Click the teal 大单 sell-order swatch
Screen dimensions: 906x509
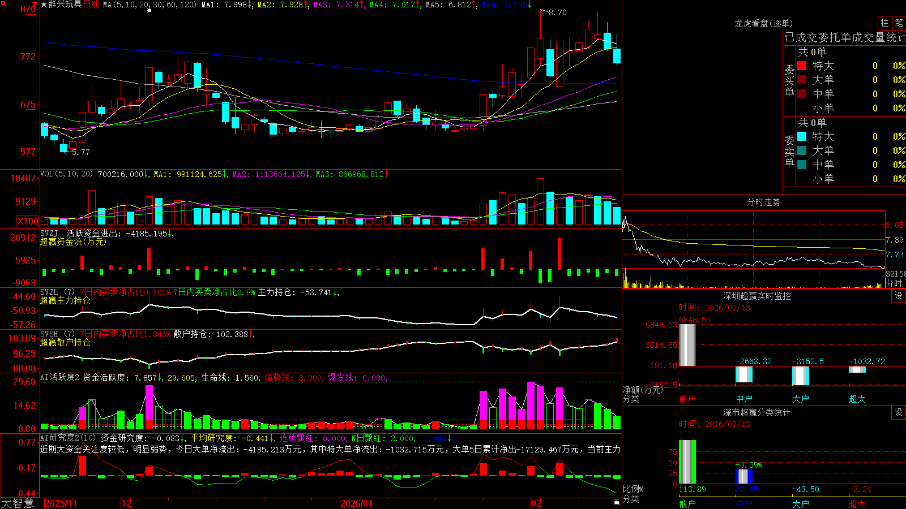point(802,150)
